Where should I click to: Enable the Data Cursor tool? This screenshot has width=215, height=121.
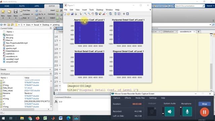click(100, 14)
